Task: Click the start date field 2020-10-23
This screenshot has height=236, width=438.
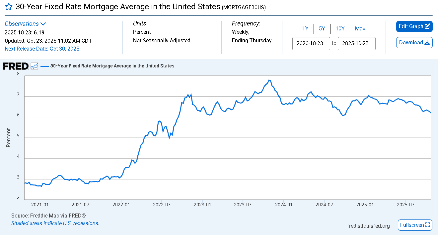Action: 311,44
